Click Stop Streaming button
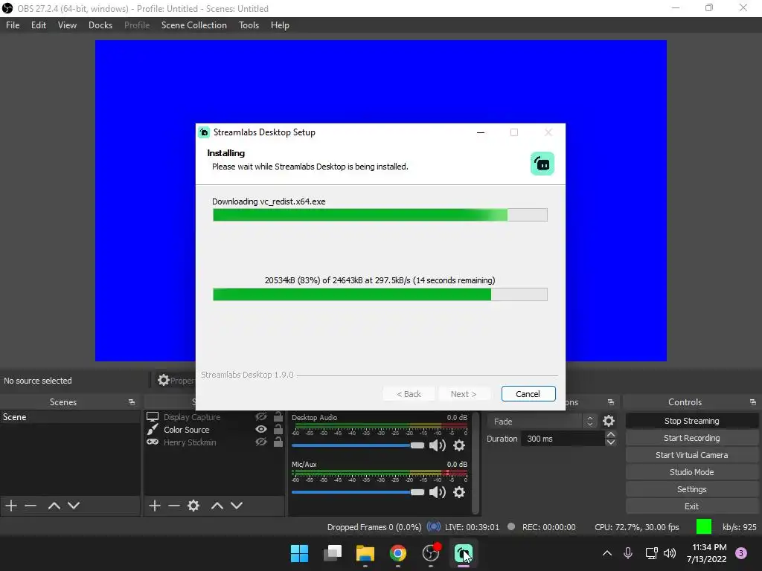Viewport: 762px width, 571px height. pyautogui.click(x=691, y=421)
